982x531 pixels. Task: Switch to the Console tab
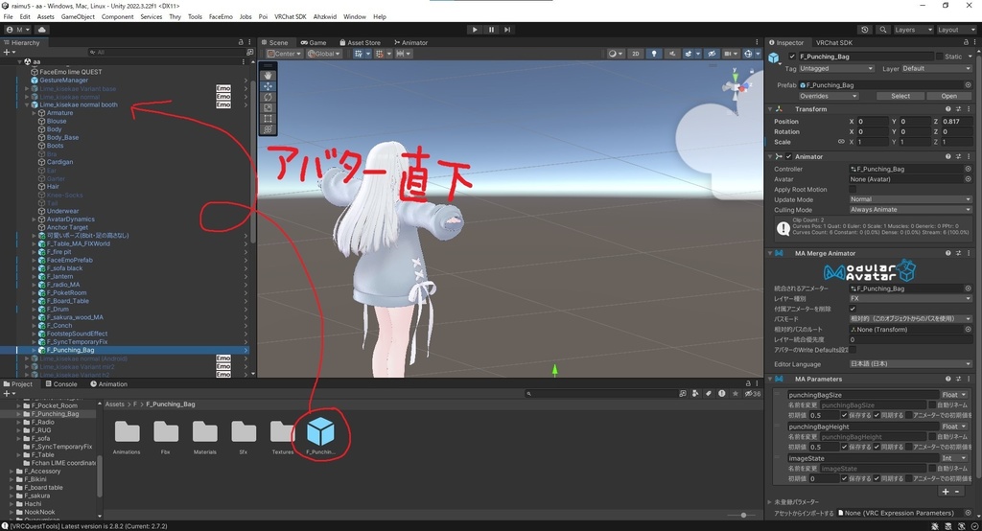pos(61,383)
